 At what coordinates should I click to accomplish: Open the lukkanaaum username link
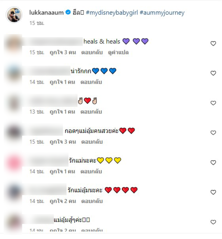pyautogui.click(x=46, y=12)
